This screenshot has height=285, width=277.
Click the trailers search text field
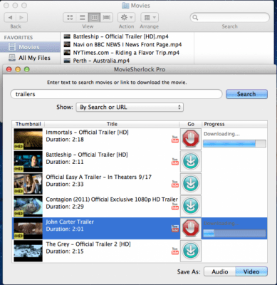pyautogui.click(x=116, y=94)
